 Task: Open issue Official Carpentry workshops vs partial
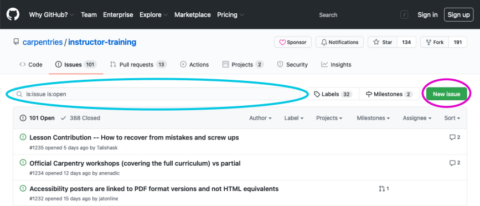click(x=135, y=163)
